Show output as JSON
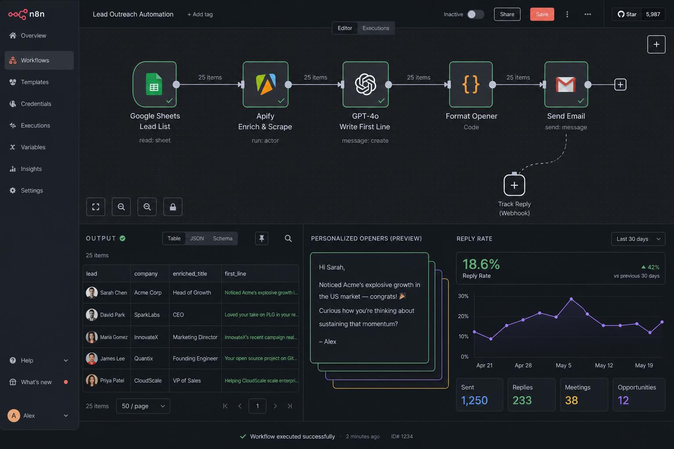This screenshot has width=674, height=449. [197, 239]
